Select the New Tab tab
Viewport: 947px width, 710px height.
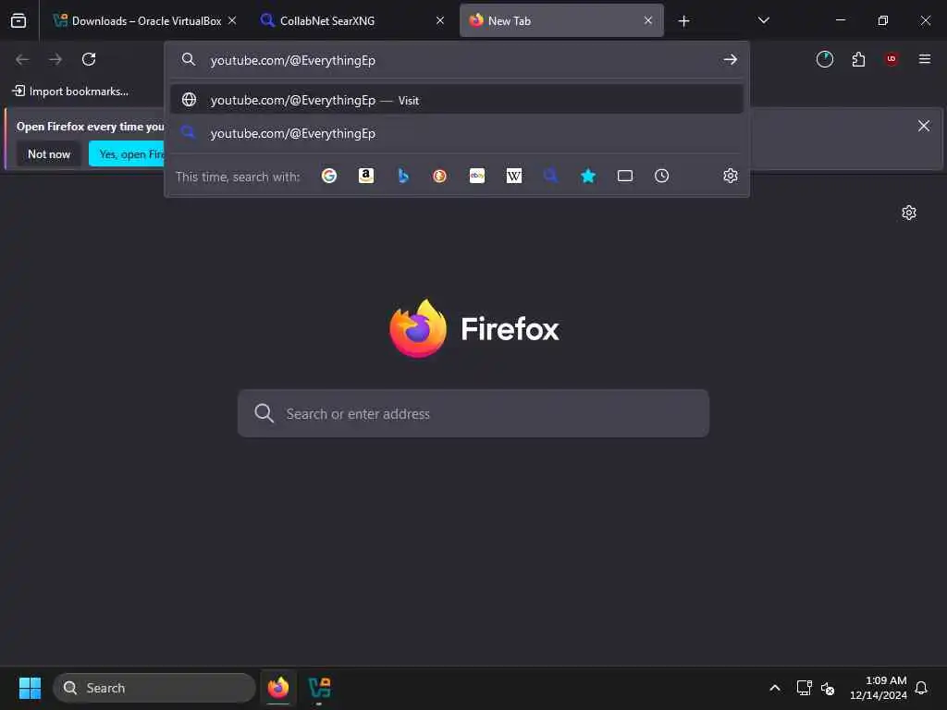coord(561,20)
